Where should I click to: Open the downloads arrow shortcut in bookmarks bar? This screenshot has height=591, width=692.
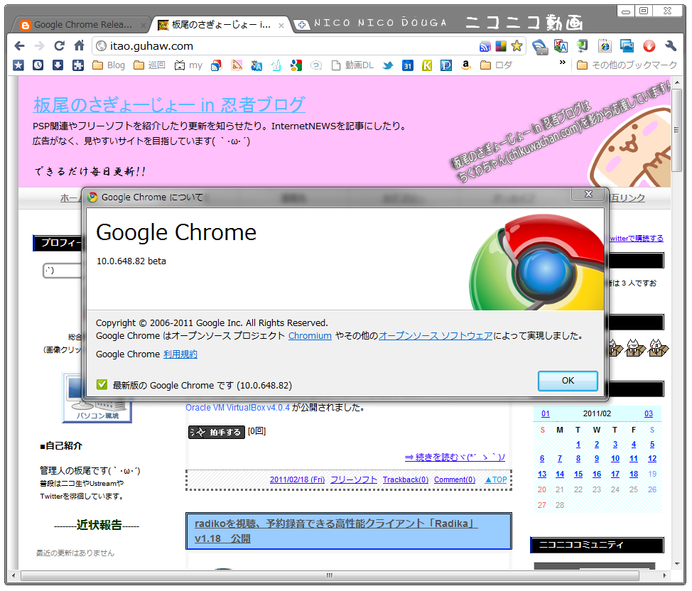[58, 65]
